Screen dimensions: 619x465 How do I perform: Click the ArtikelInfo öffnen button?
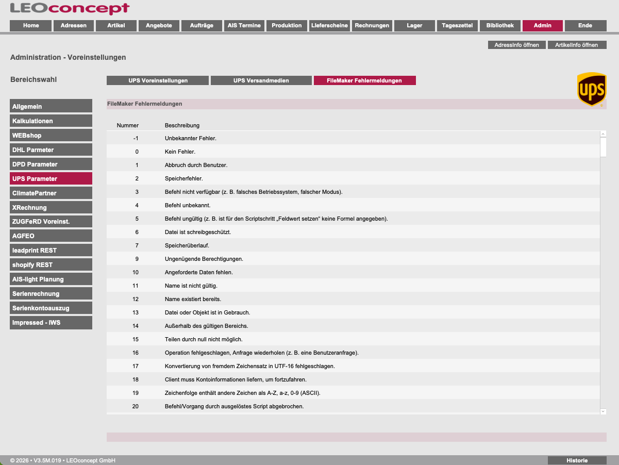point(577,45)
